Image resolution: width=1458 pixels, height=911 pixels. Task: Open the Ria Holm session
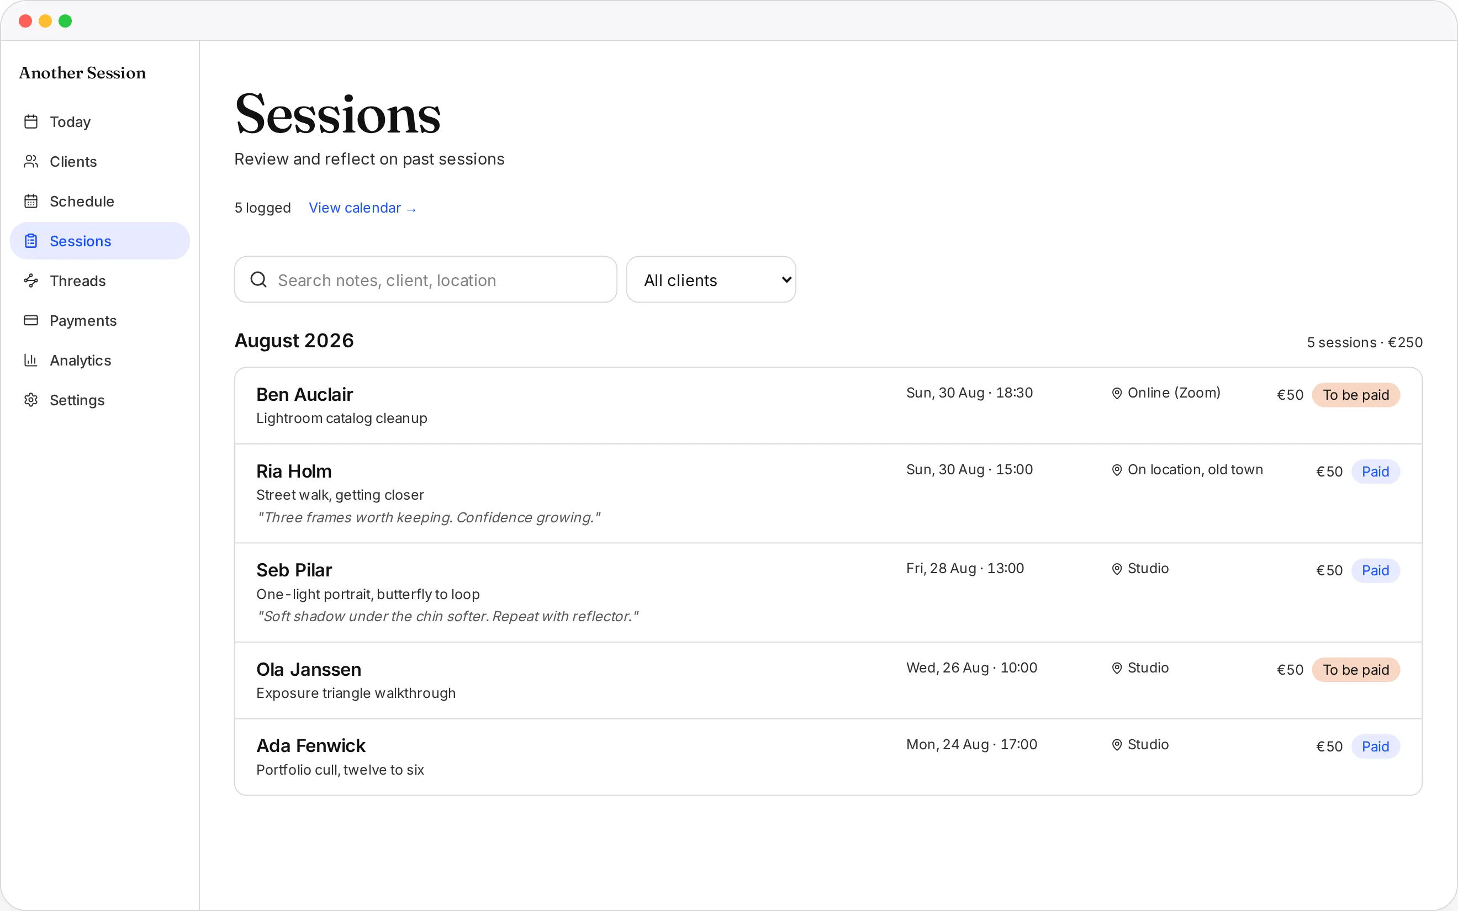(828, 494)
